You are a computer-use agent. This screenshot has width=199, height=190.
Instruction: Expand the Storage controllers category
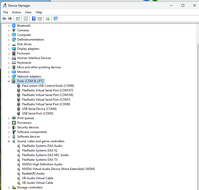click(9, 188)
